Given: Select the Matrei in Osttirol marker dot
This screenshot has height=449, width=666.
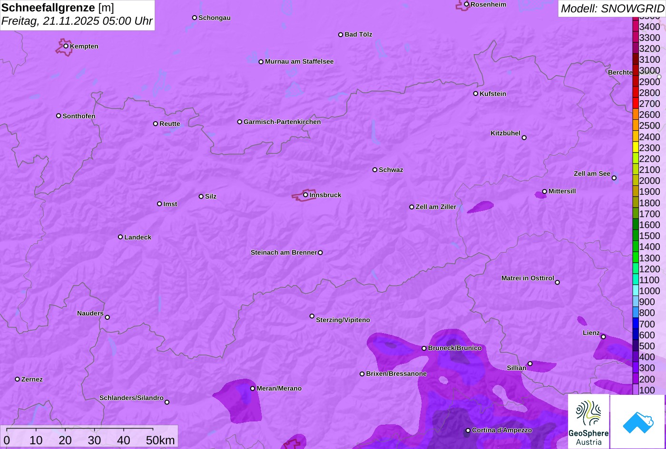Looking at the screenshot, I should pos(558,282).
